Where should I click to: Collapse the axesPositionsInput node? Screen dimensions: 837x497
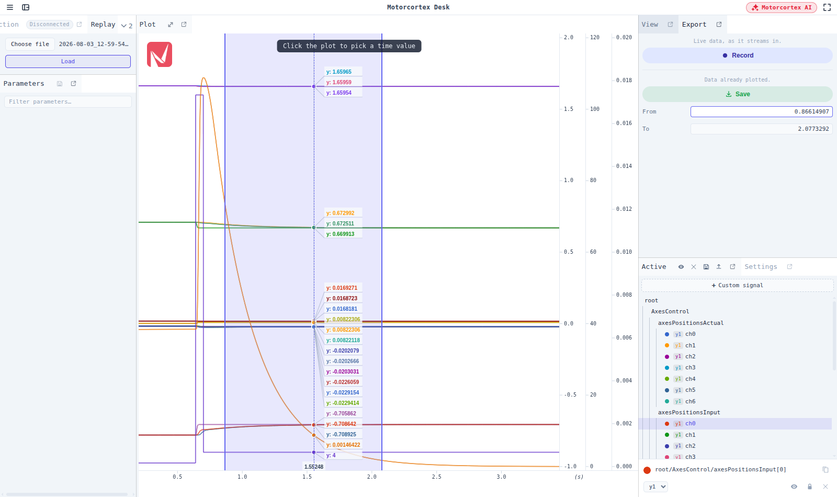pos(689,413)
